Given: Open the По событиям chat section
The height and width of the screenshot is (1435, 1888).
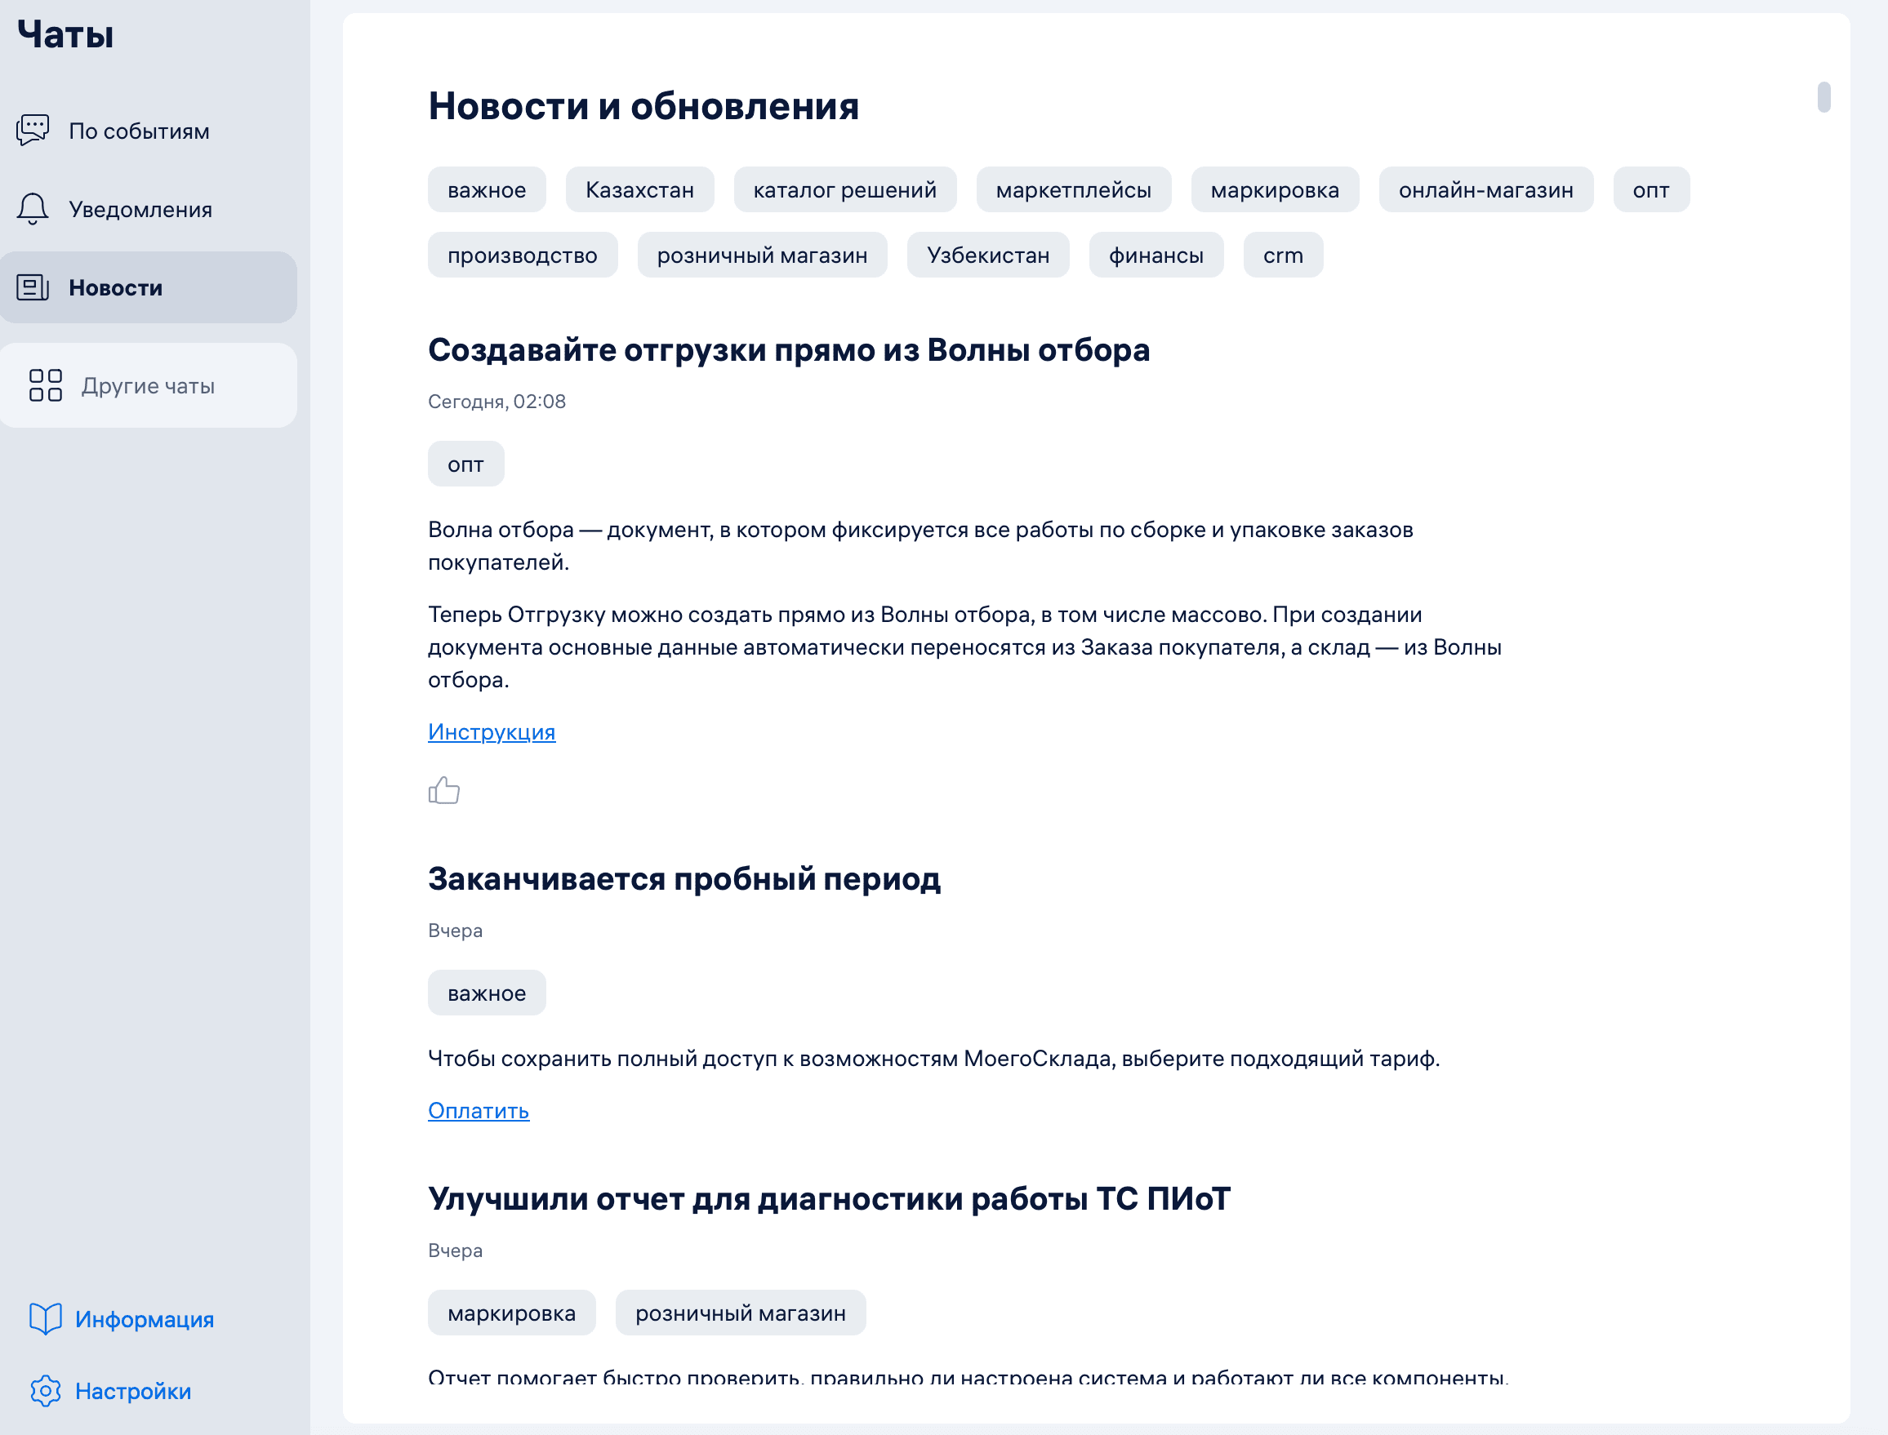Looking at the screenshot, I should tap(149, 131).
